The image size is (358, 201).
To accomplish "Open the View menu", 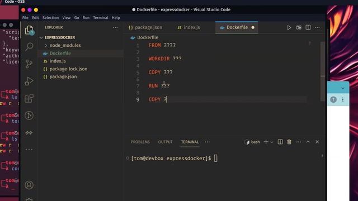I will pyautogui.click(x=67, y=18).
